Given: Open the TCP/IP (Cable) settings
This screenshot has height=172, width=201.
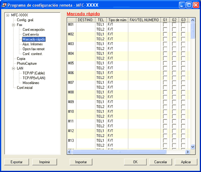Looking at the screenshot, I should point(34,73).
